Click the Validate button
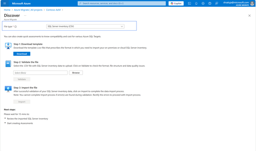Viewport: 256px width, 151px height. [x=22, y=79]
